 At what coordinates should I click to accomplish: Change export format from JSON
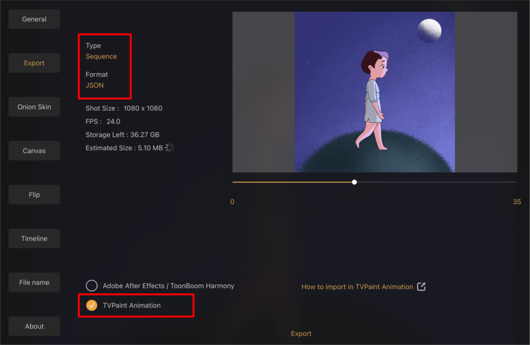click(95, 85)
